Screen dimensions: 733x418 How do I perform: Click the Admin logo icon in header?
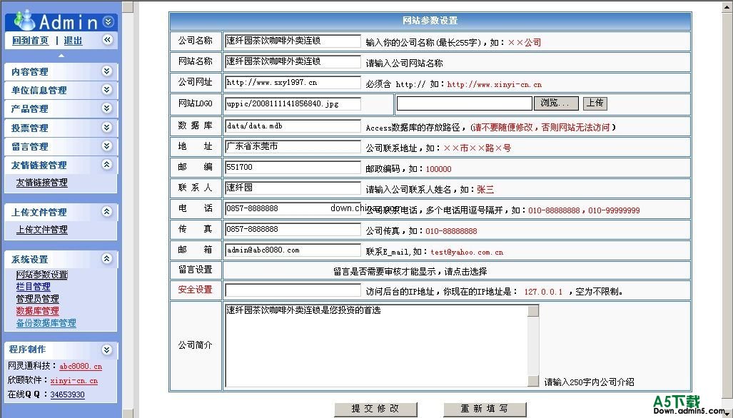pyautogui.click(x=25, y=21)
